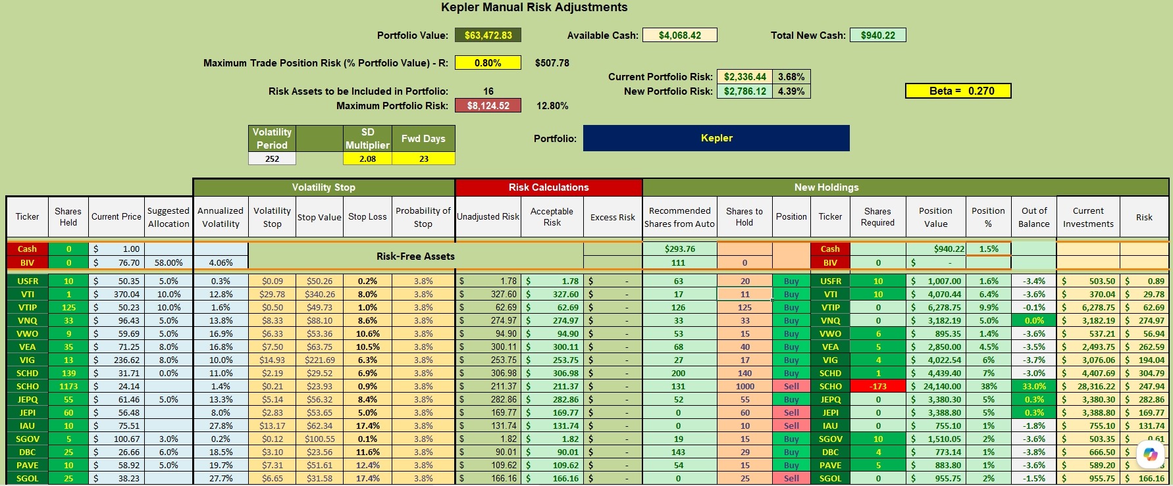This screenshot has height=486, width=1173.
Task: Click the Annualized Volatility column header
Action: click(x=221, y=217)
